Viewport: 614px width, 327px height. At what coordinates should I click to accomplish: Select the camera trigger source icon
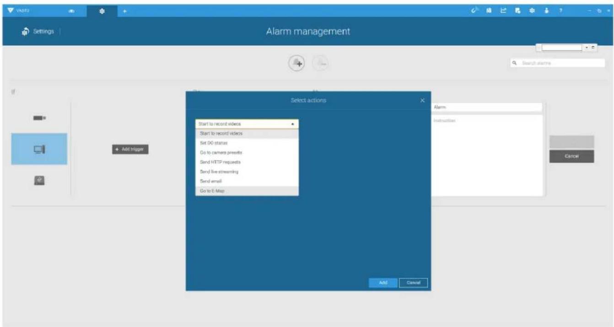point(39,118)
